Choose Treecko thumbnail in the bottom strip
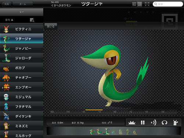 128,132
